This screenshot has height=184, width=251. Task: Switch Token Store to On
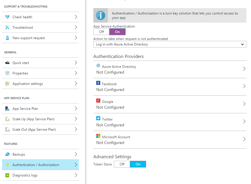138,164
